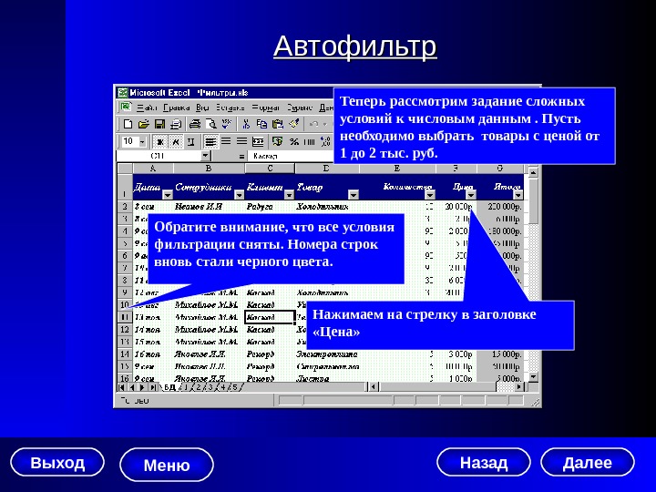Toggle align left button

click(210, 142)
